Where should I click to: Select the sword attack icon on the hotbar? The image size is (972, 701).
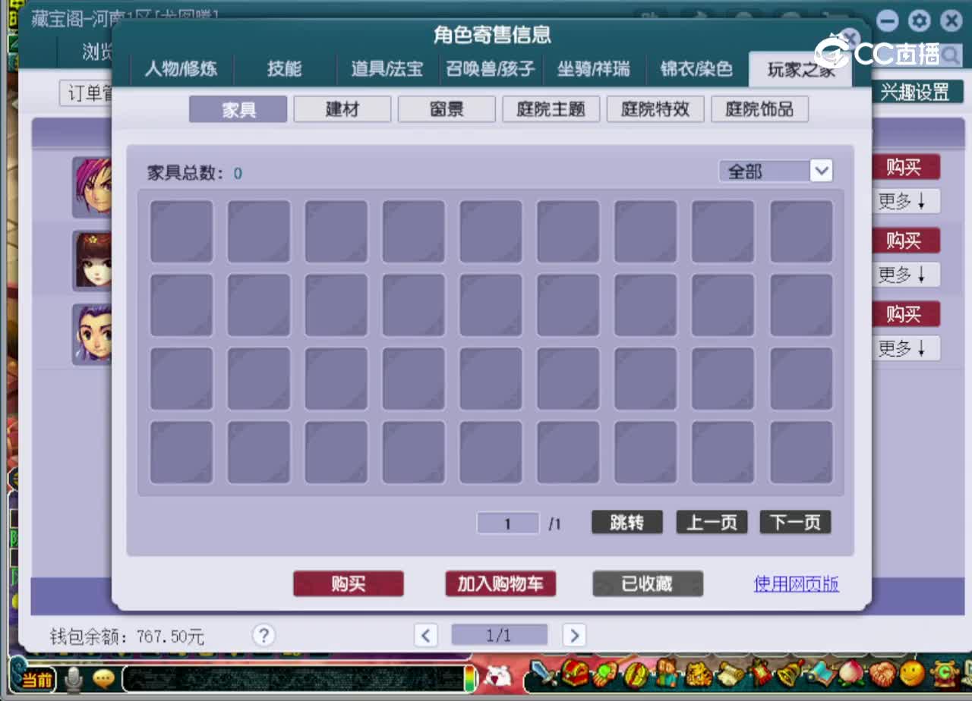(543, 675)
